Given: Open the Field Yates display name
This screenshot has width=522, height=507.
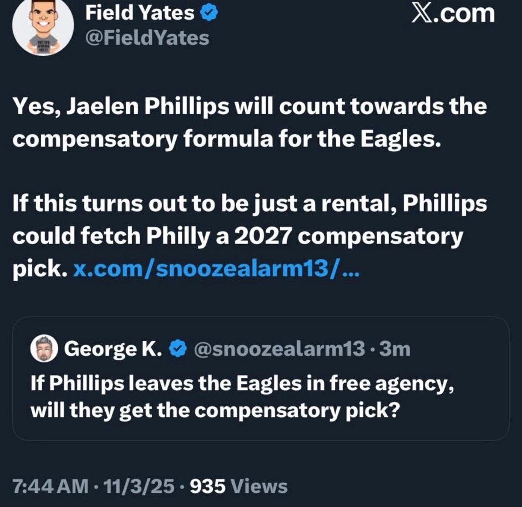Looking at the screenshot, I should pyautogui.click(x=140, y=13).
